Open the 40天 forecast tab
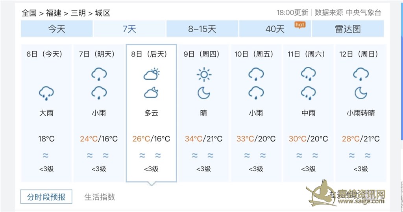This screenshot has width=403, height=212. (x=275, y=29)
